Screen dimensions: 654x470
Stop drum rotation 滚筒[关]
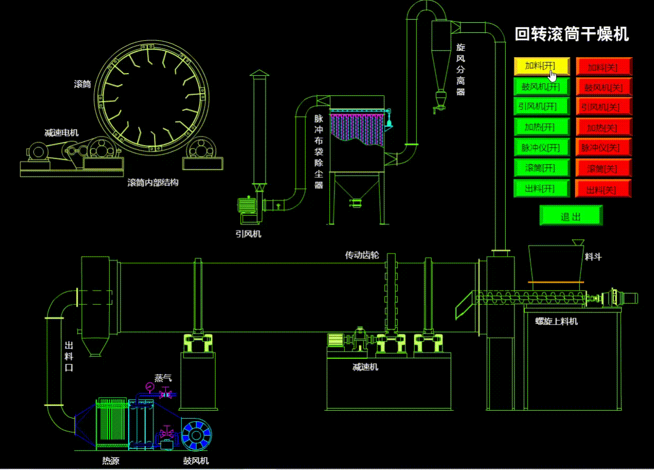point(604,168)
